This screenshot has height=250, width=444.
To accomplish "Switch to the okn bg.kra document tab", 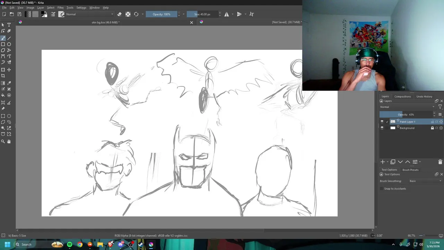I will coord(105,22).
